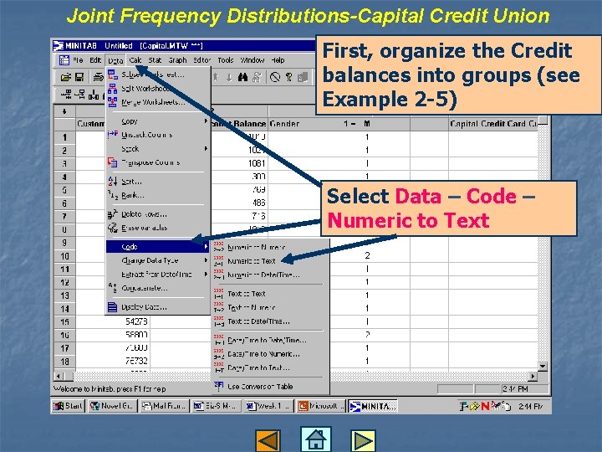Image resolution: width=602 pixels, height=452 pixels.
Task: Select row header 15 in worksheet
Action: pos(64,321)
